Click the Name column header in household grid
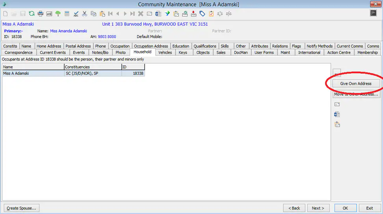The height and width of the screenshot is (214, 383). pos(33,67)
